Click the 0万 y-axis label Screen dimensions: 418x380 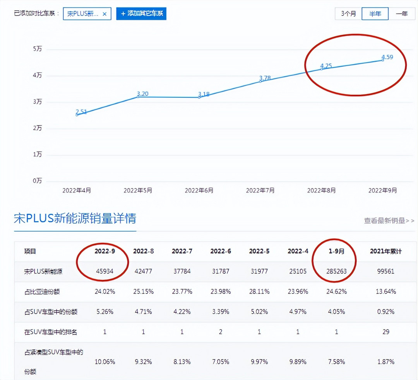point(37,181)
